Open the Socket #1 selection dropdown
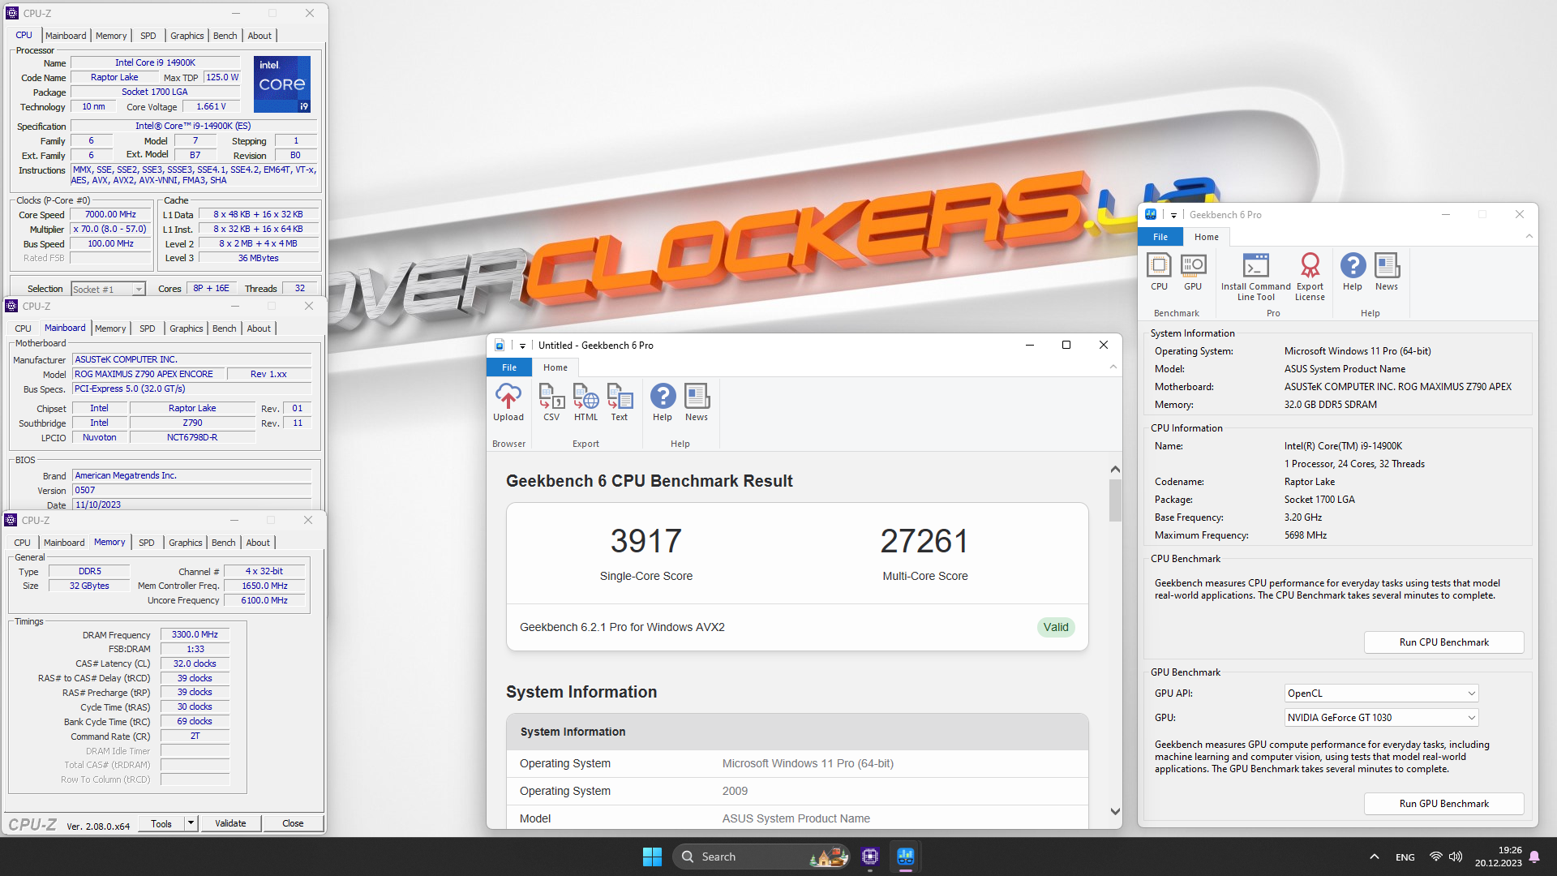Screen dimensions: 1557x876 click(x=108, y=289)
